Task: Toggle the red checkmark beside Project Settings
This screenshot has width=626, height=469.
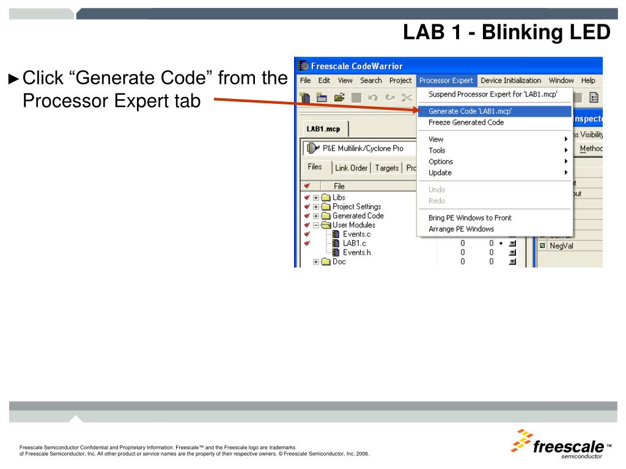Action: pos(307,206)
